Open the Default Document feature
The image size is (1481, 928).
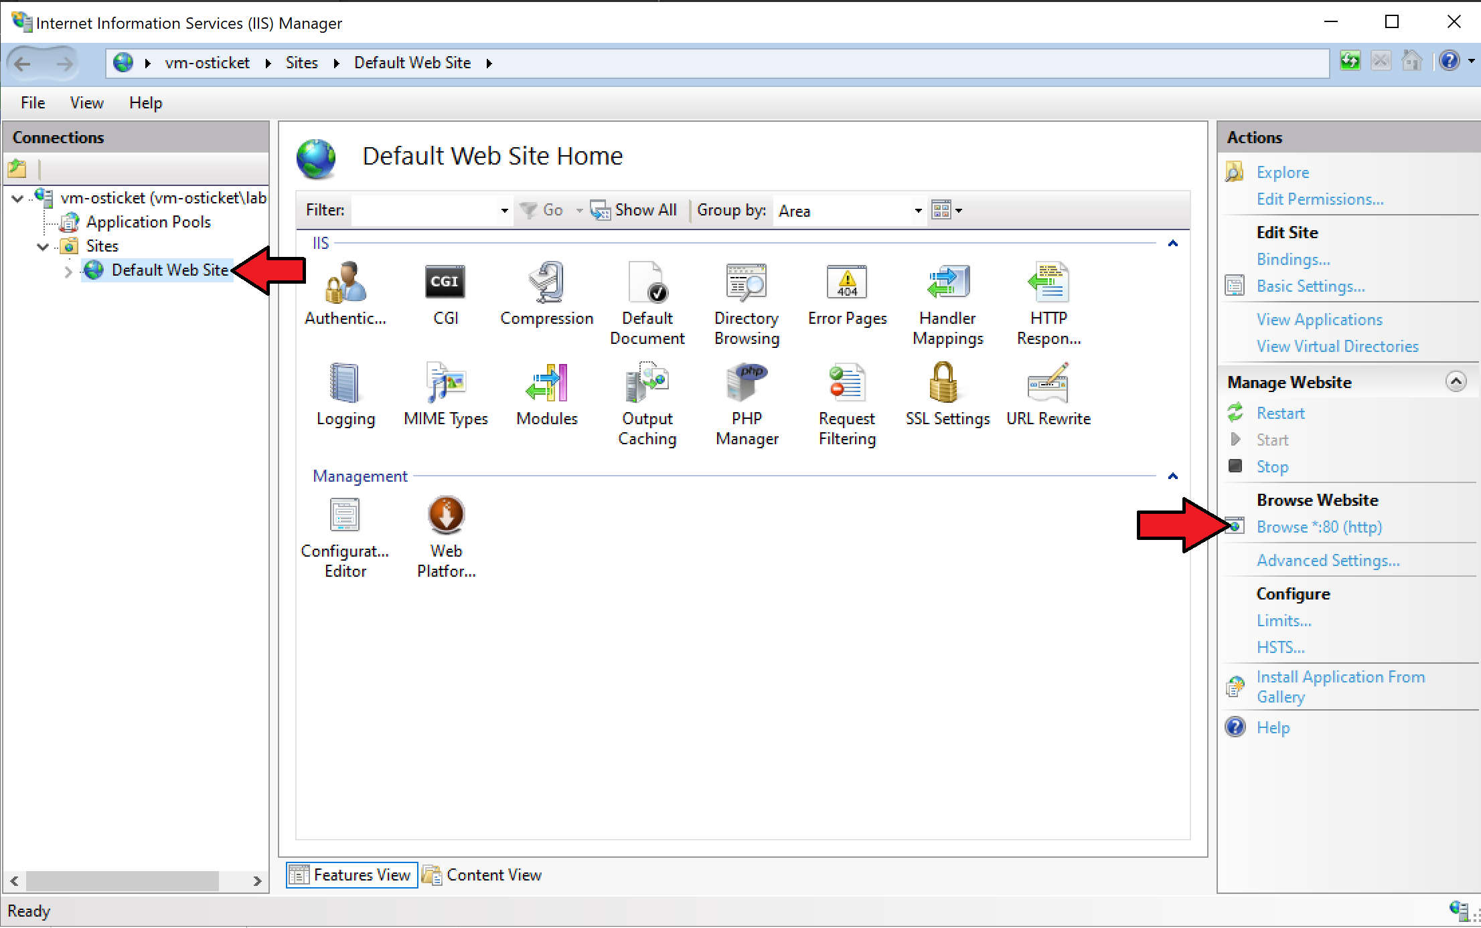[x=647, y=282]
